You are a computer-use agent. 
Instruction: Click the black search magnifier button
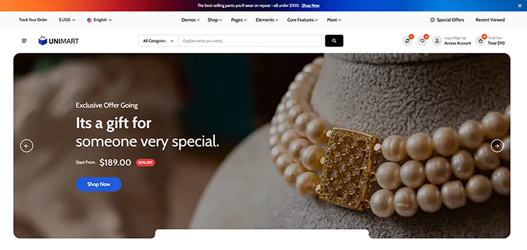[334, 41]
